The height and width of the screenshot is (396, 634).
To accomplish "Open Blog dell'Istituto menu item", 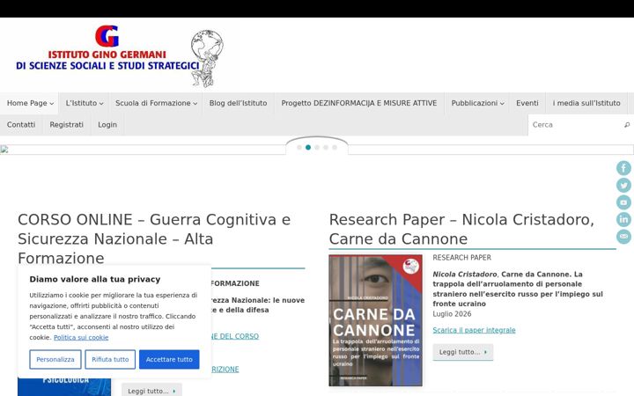I will 238,103.
